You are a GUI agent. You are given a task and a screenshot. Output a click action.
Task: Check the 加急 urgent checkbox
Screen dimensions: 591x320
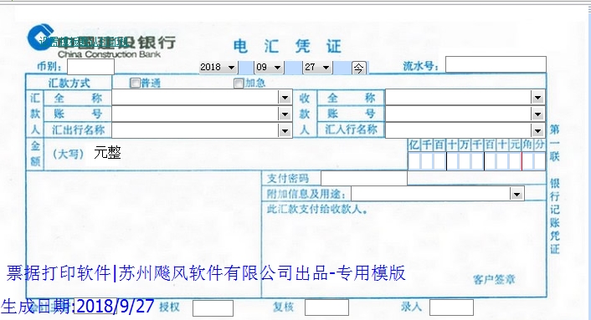(x=239, y=83)
